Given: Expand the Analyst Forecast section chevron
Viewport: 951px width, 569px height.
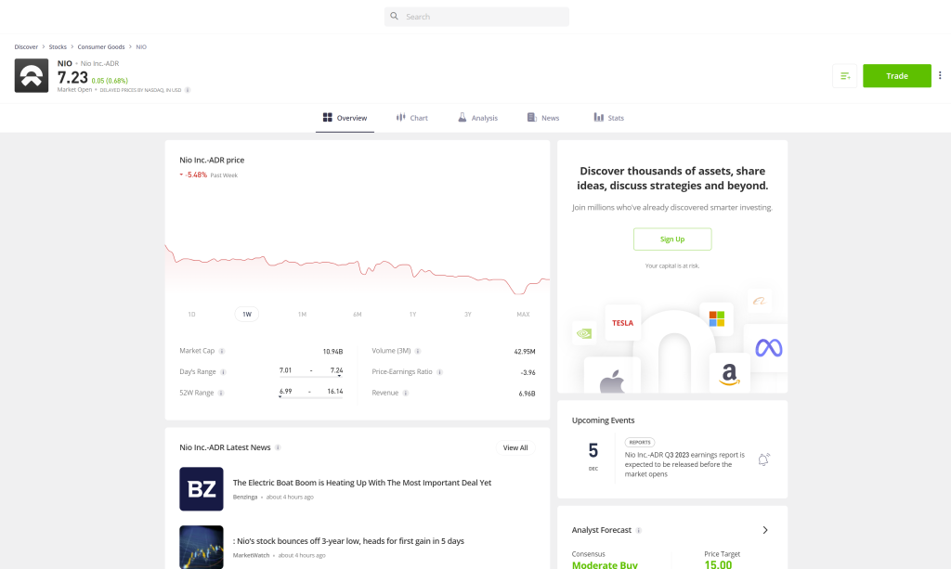Looking at the screenshot, I should click(x=765, y=530).
